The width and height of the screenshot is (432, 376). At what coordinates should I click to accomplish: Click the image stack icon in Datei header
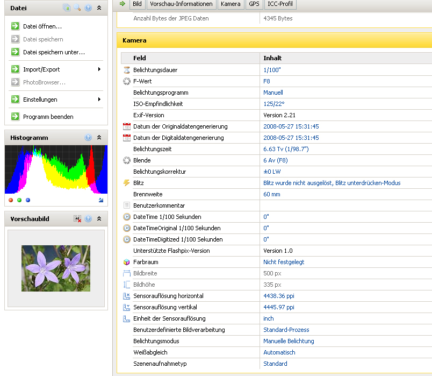[x=67, y=8]
